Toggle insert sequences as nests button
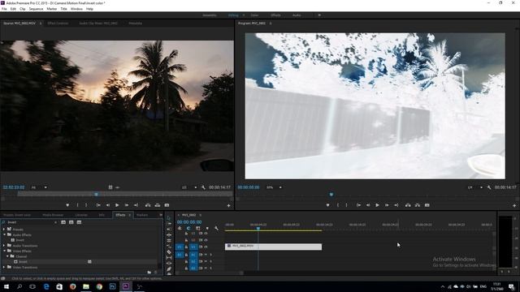This screenshot has height=292, width=520. click(x=180, y=228)
